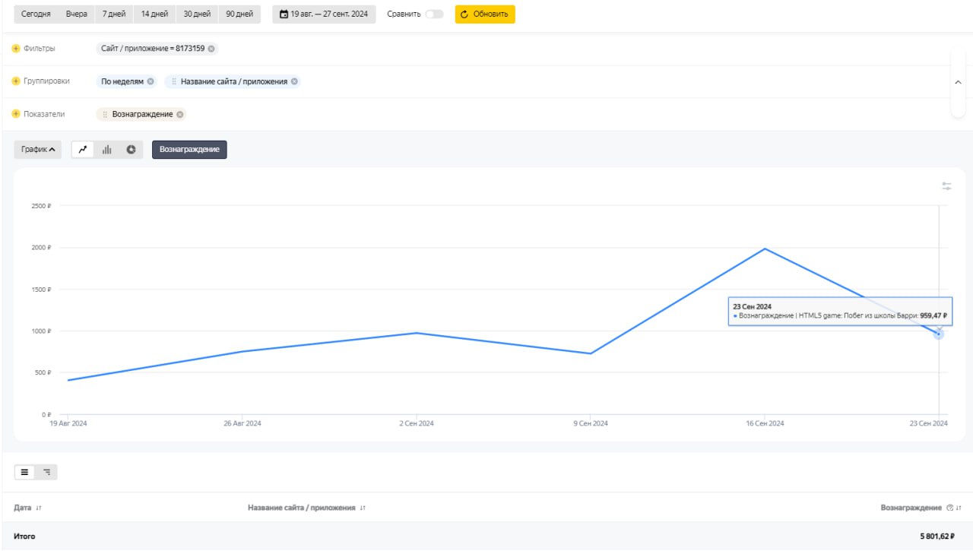Viewport: 973px width, 551px height.
Task: Toggle the Сравнить switch
Action: pyautogui.click(x=434, y=14)
